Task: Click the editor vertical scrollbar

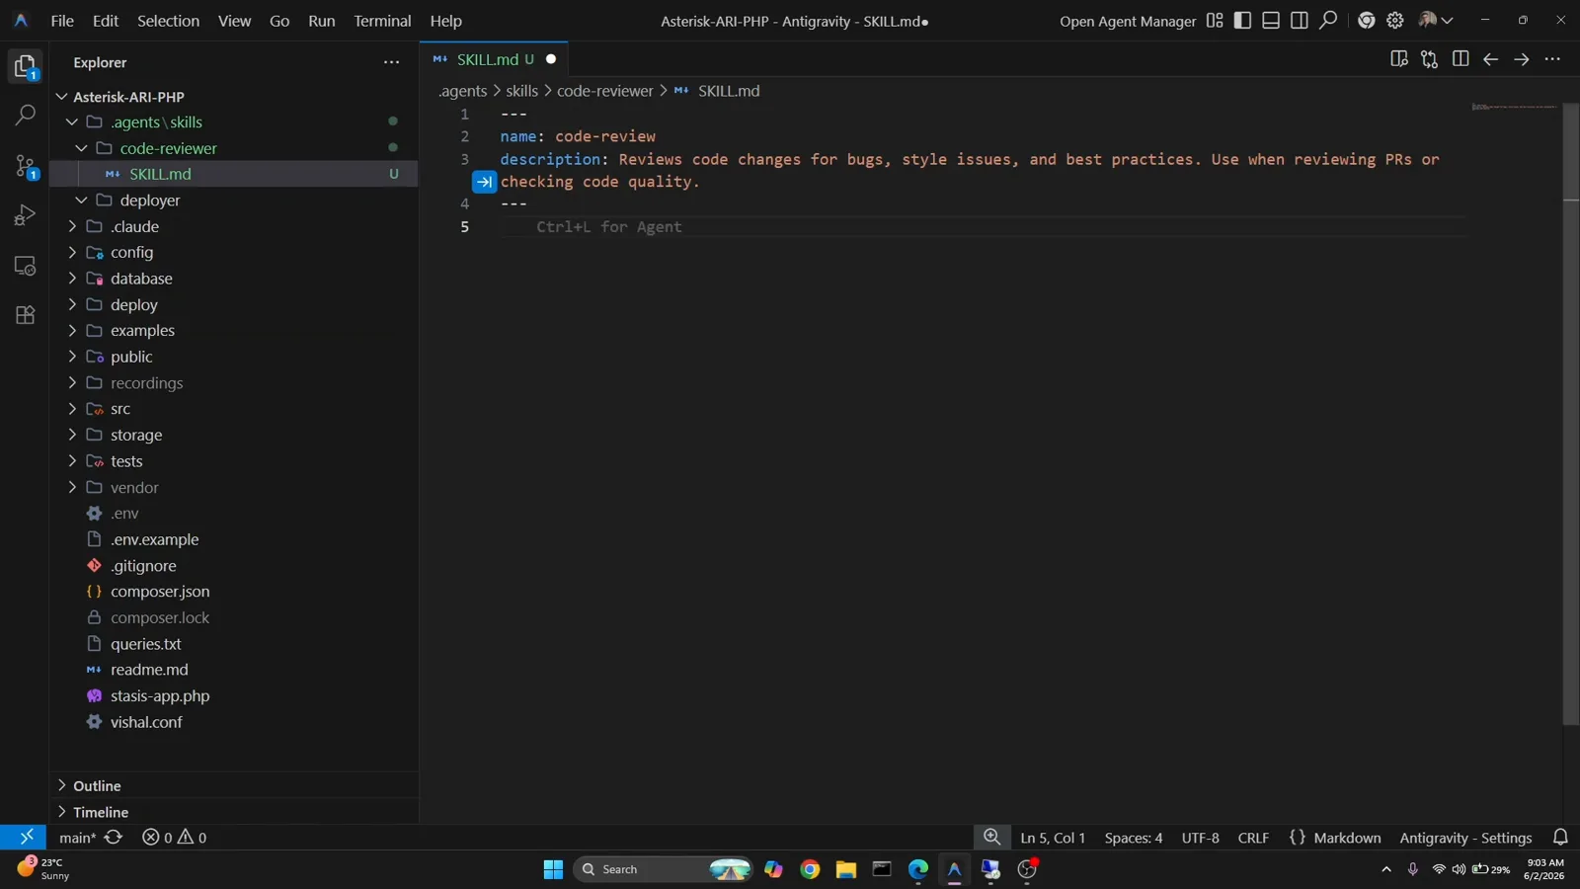Action: (x=1570, y=415)
